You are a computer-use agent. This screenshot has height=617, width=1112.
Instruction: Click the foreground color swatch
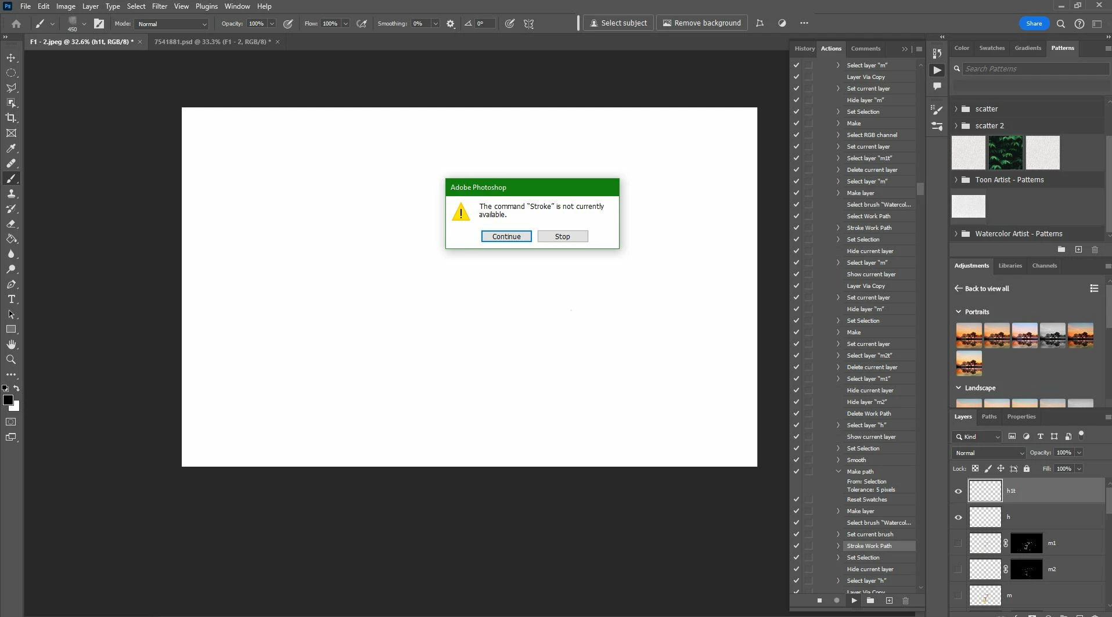point(8,400)
